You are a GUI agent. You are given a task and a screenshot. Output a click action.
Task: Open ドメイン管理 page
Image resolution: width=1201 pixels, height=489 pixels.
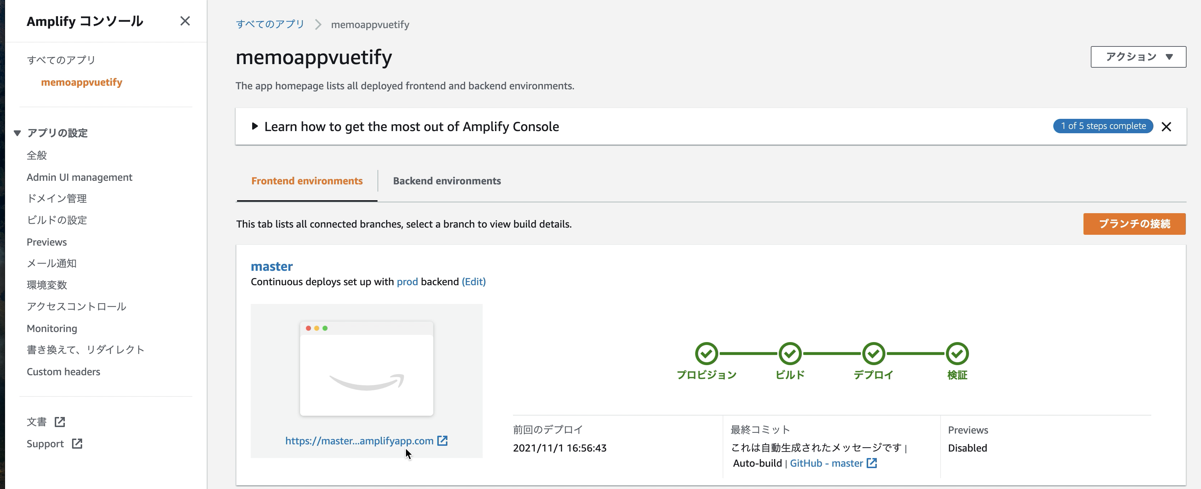click(57, 198)
